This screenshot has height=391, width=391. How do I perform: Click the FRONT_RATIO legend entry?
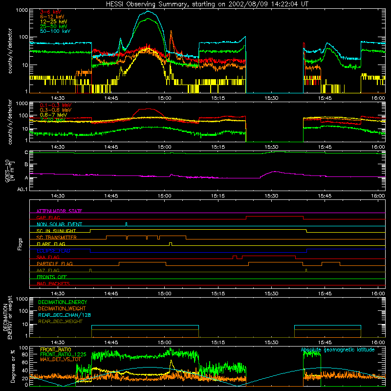pos(55,349)
